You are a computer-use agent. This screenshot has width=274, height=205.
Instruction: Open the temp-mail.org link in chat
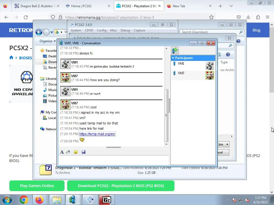coord(97,134)
